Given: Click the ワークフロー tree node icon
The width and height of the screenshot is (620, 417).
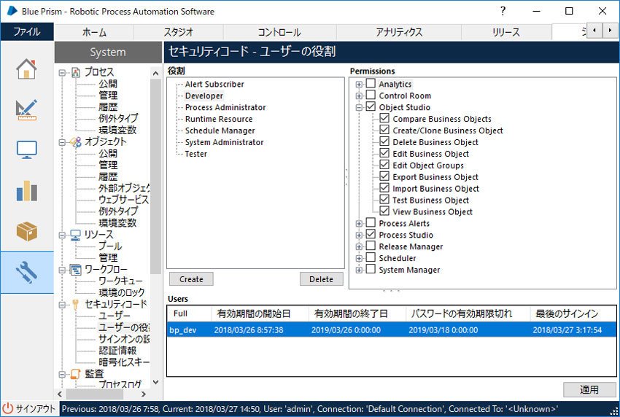Looking at the screenshot, I should coord(76,270).
